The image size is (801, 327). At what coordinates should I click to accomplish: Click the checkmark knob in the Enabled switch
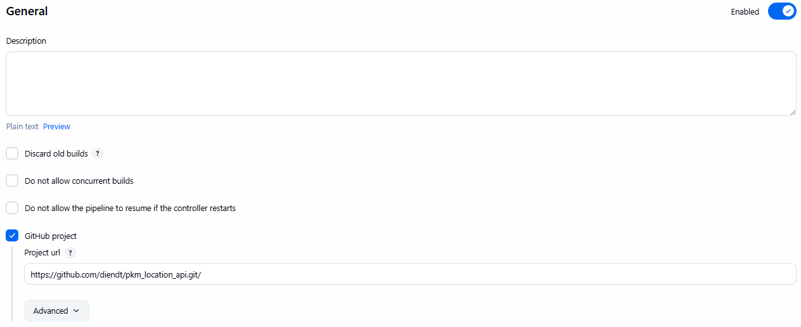[x=788, y=11]
